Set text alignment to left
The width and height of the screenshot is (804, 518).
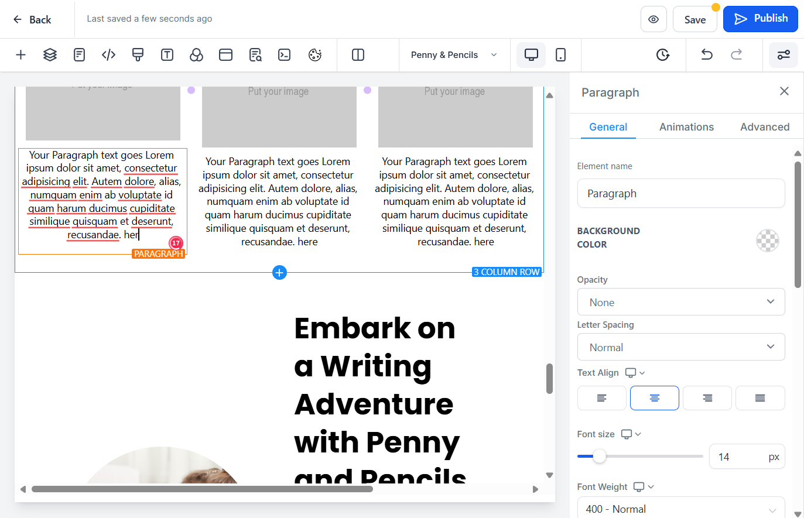pyautogui.click(x=601, y=398)
